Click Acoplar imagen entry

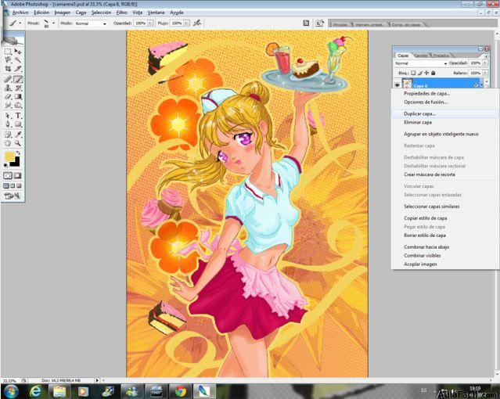click(x=420, y=264)
